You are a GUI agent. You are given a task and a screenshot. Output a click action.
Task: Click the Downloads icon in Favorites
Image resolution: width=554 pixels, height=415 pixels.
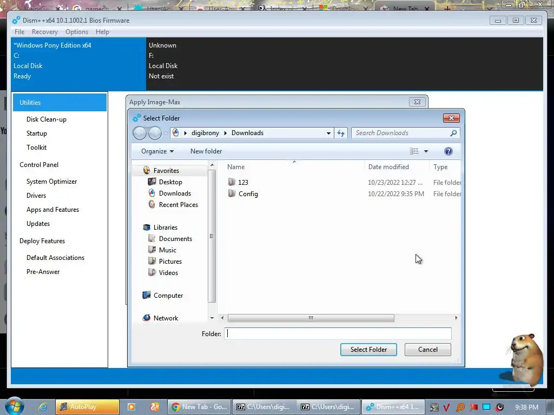pyautogui.click(x=152, y=193)
